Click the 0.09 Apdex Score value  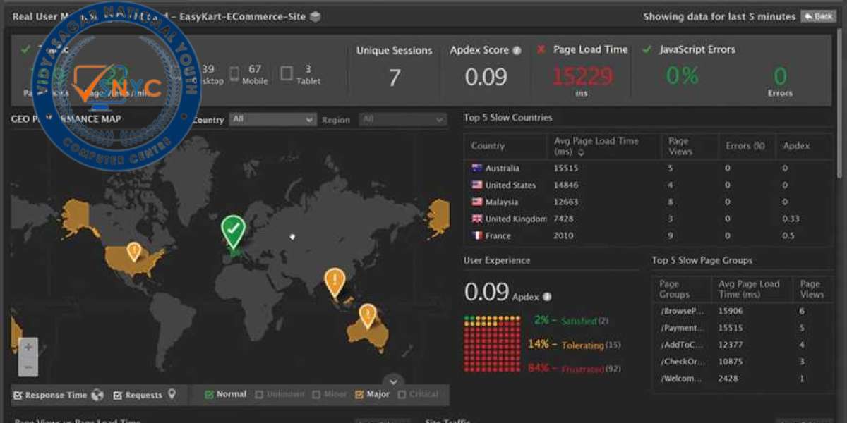[486, 78]
